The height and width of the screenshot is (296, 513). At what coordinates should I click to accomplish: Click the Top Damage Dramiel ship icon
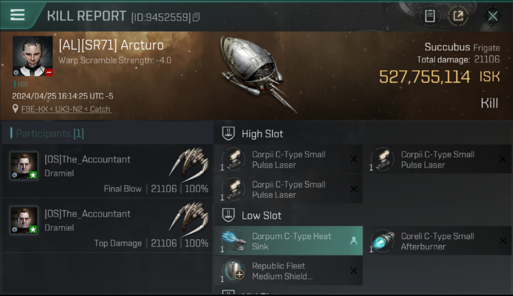point(189,216)
